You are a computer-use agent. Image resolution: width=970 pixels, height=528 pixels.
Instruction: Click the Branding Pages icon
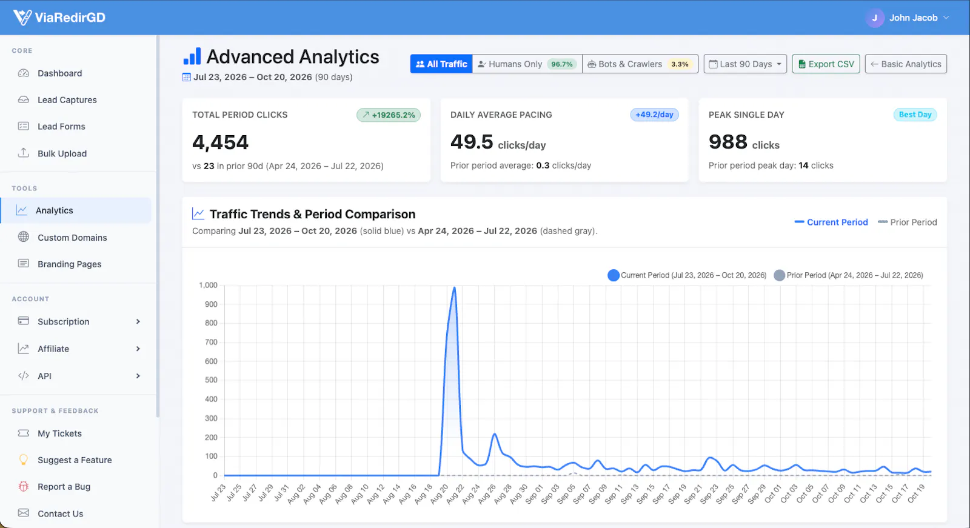[24, 264]
